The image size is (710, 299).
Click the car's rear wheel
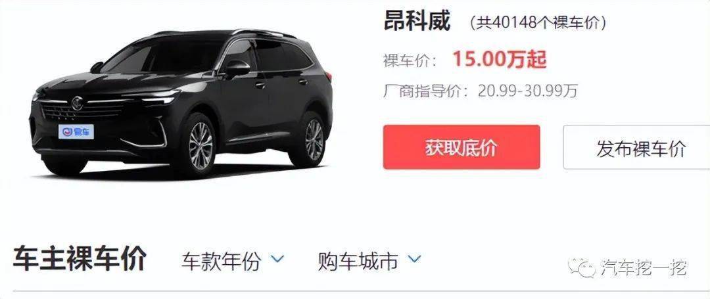point(312,139)
